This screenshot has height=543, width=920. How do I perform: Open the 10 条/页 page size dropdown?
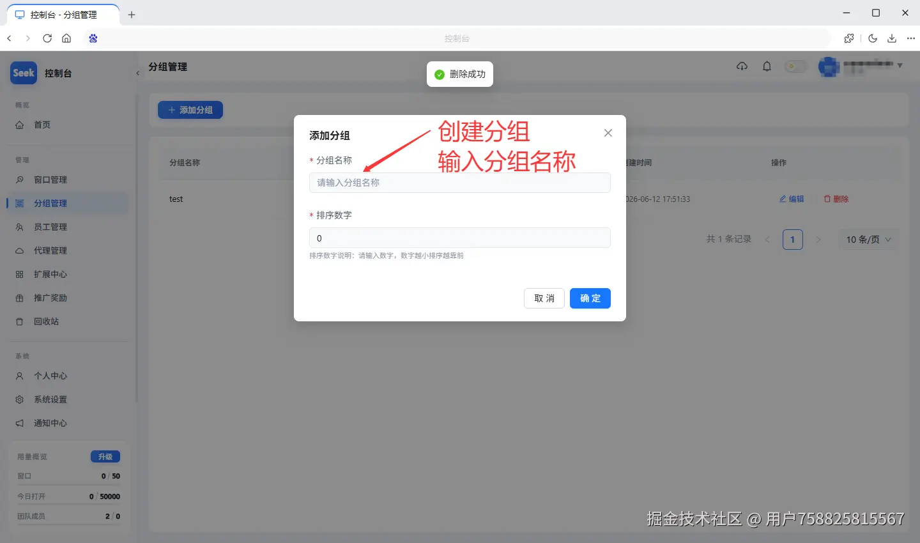tap(868, 240)
